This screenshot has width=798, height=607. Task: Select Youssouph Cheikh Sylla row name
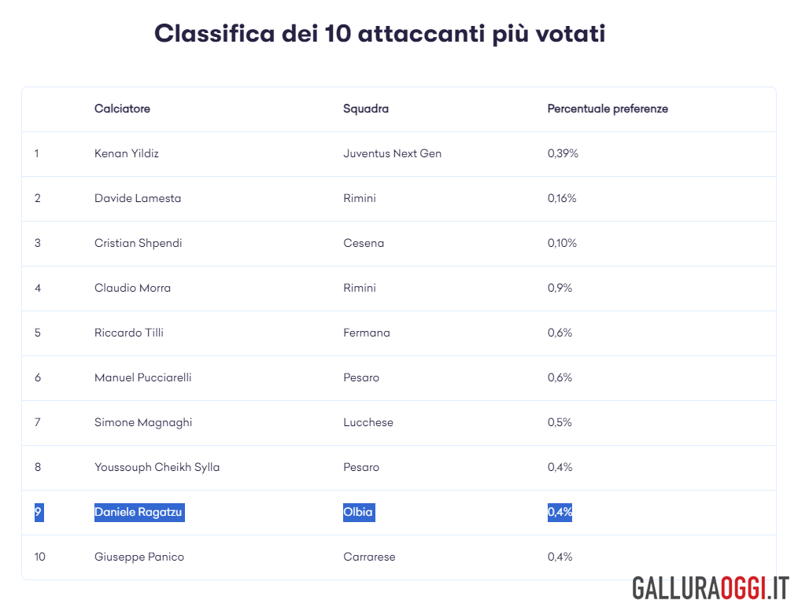point(157,467)
